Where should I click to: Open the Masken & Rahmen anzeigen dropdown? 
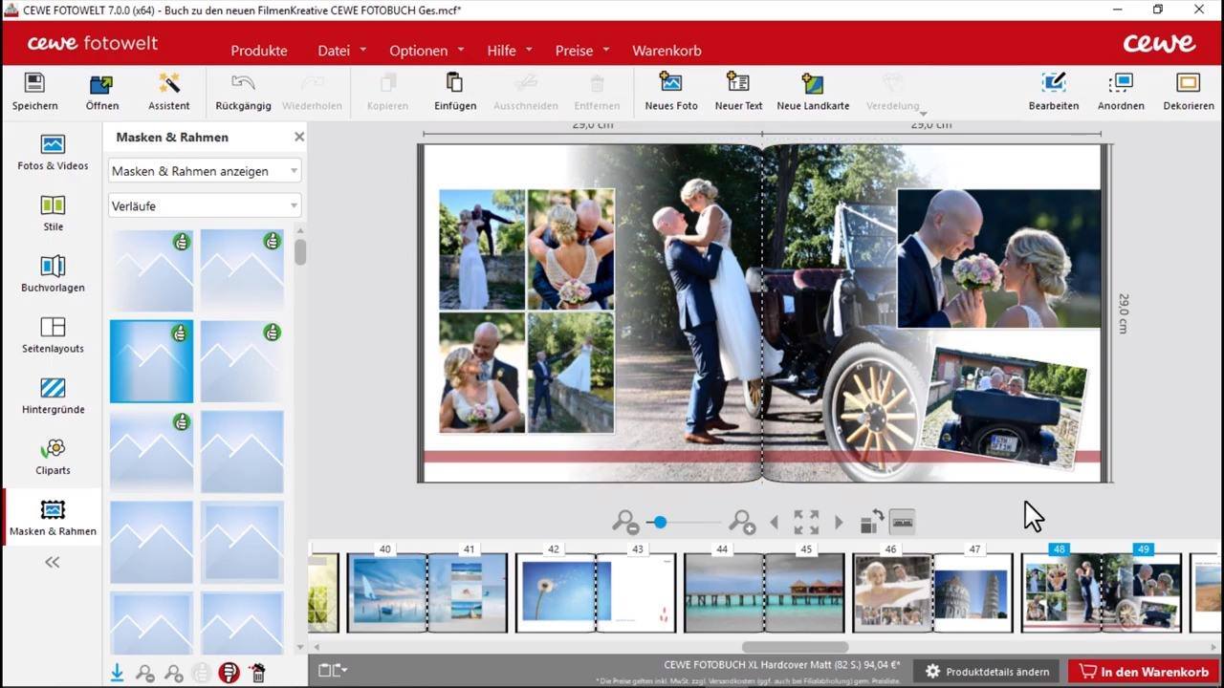point(205,171)
